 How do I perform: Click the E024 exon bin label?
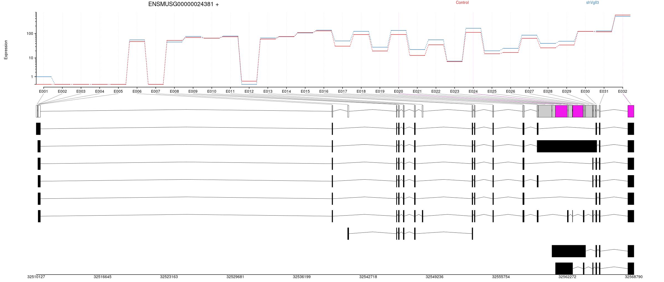(473, 91)
